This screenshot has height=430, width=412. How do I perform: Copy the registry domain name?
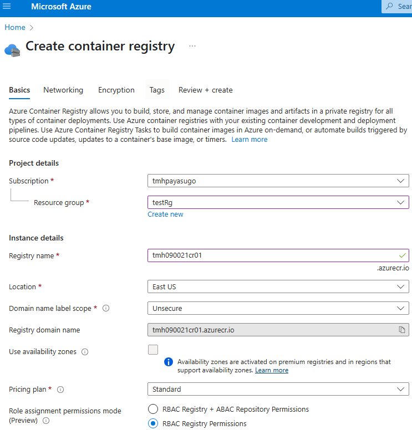click(x=402, y=330)
